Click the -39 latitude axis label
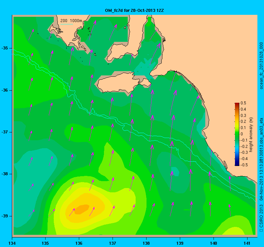This screenshot has width=264, height=247. [5, 216]
